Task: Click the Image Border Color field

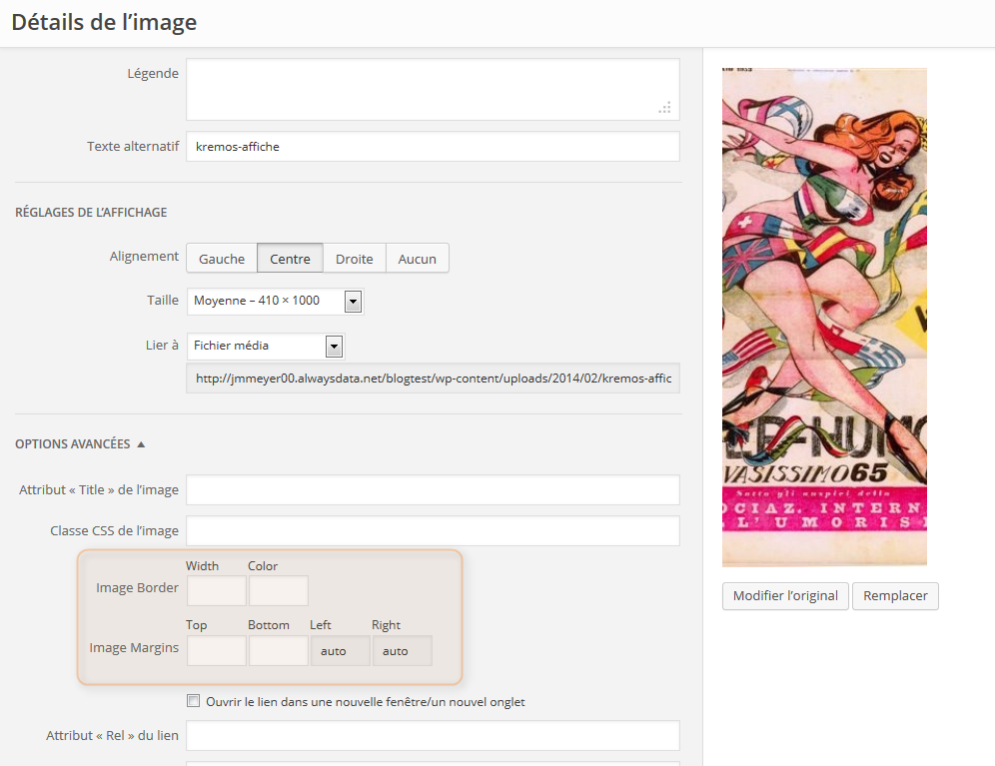Action: tap(279, 591)
